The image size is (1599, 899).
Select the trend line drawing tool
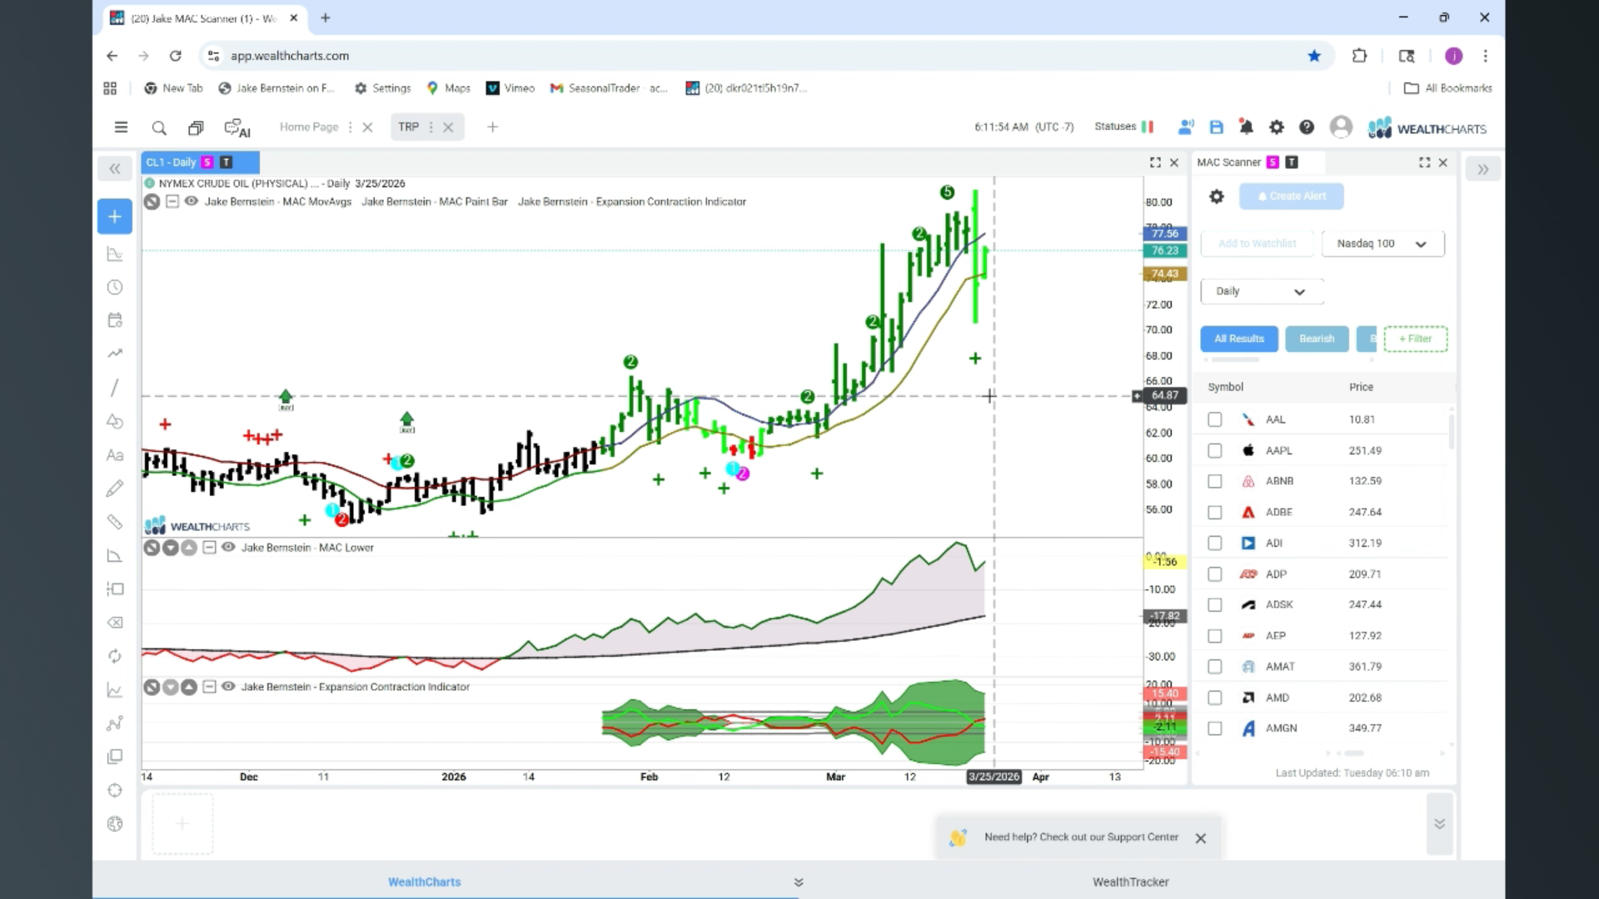[115, 388]
